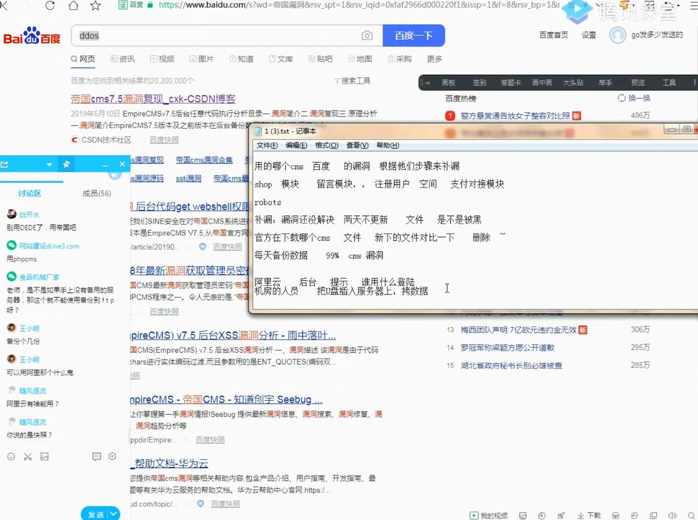Open the chat message-board icon
The width and height of the screenshot is (698, 520).
coord(97,456)
